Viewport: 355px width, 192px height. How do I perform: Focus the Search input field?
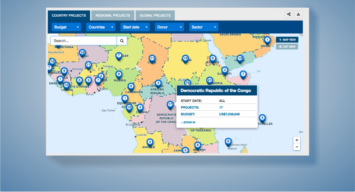pyautogui.click(x=83, y=41)
